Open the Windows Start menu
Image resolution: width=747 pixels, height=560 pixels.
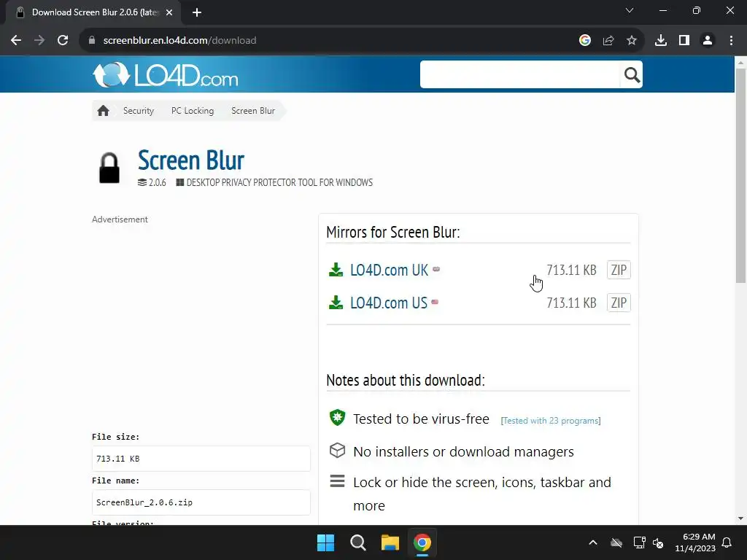326,542
